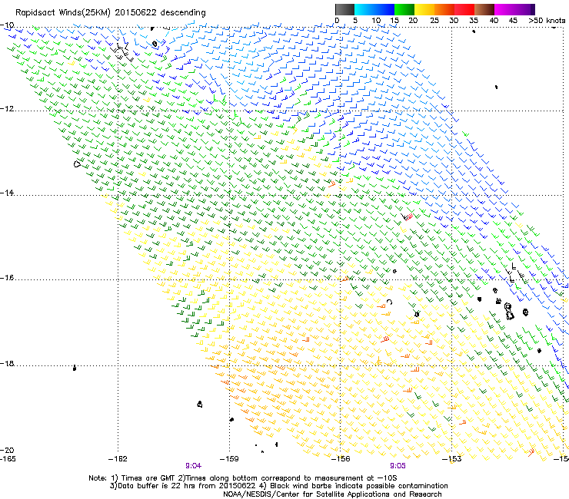
Task: Click the red 30-35 knots legend swatch
Action: [x=464, y=9]
